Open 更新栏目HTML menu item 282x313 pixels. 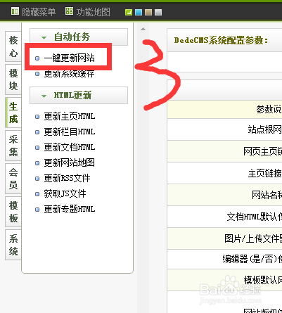pos(70,132)
